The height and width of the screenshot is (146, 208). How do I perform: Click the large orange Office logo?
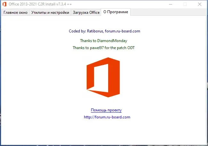point(103,77)
